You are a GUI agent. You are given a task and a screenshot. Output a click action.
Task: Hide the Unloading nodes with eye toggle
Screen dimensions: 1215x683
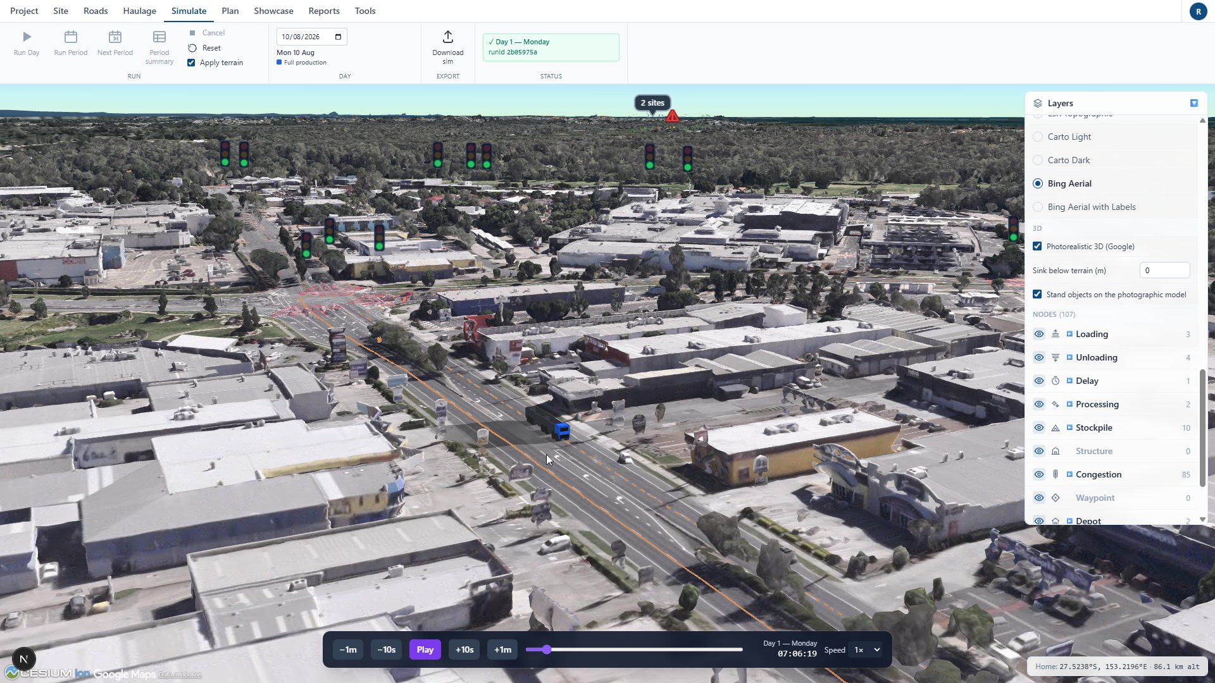1039,357
